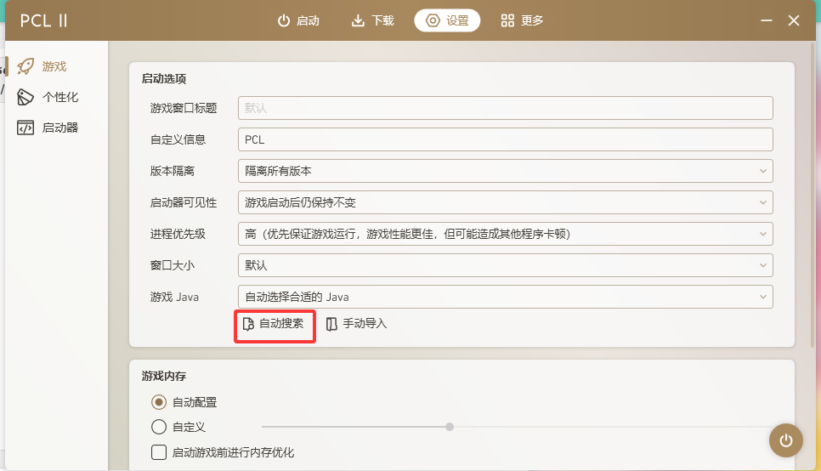
Task: Click the code window icon for 启动器
Action: (25, 128)
